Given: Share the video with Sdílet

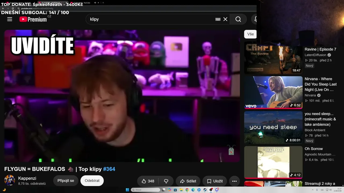Looking at the screenshot, I should pyautogui.click(x=188, y=181).
